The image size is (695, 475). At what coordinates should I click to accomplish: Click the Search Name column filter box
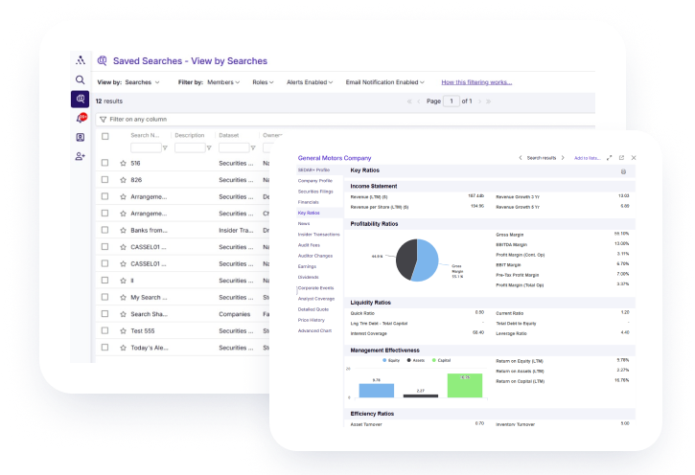click(x=146, y=147)
